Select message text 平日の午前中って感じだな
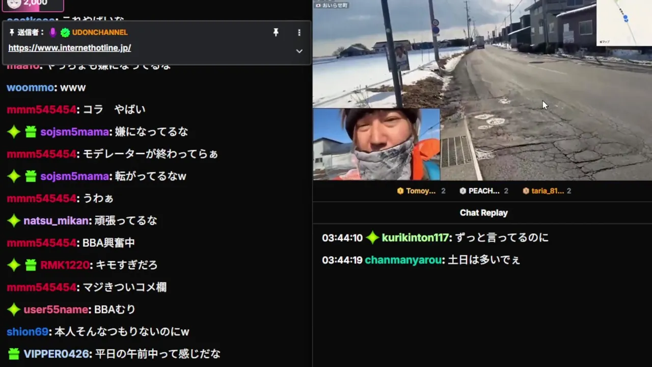Viewport: 652px width, 367px height. click(x=158, y=354)
